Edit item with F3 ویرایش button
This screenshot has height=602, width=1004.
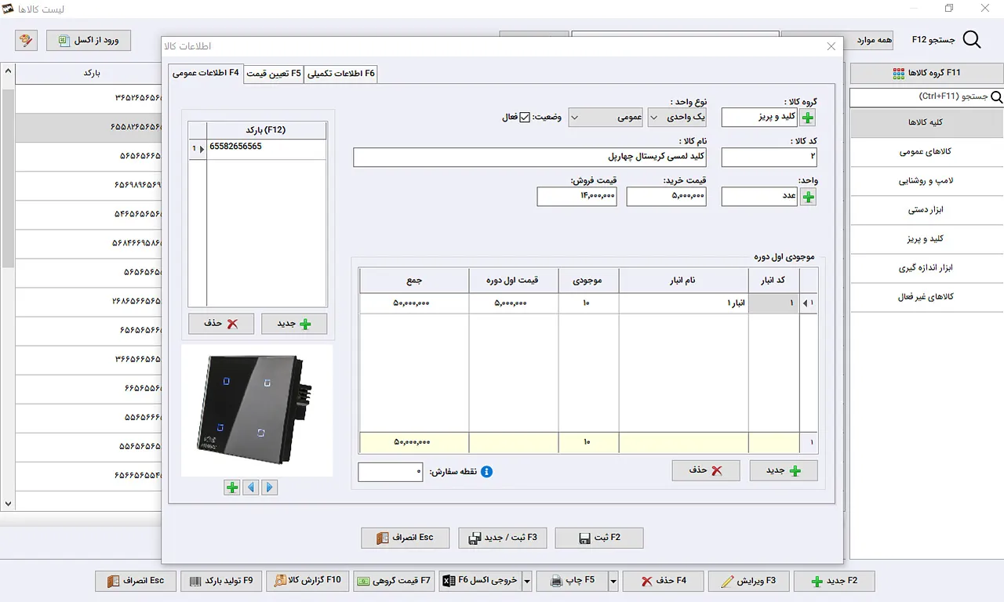[748, 581]
